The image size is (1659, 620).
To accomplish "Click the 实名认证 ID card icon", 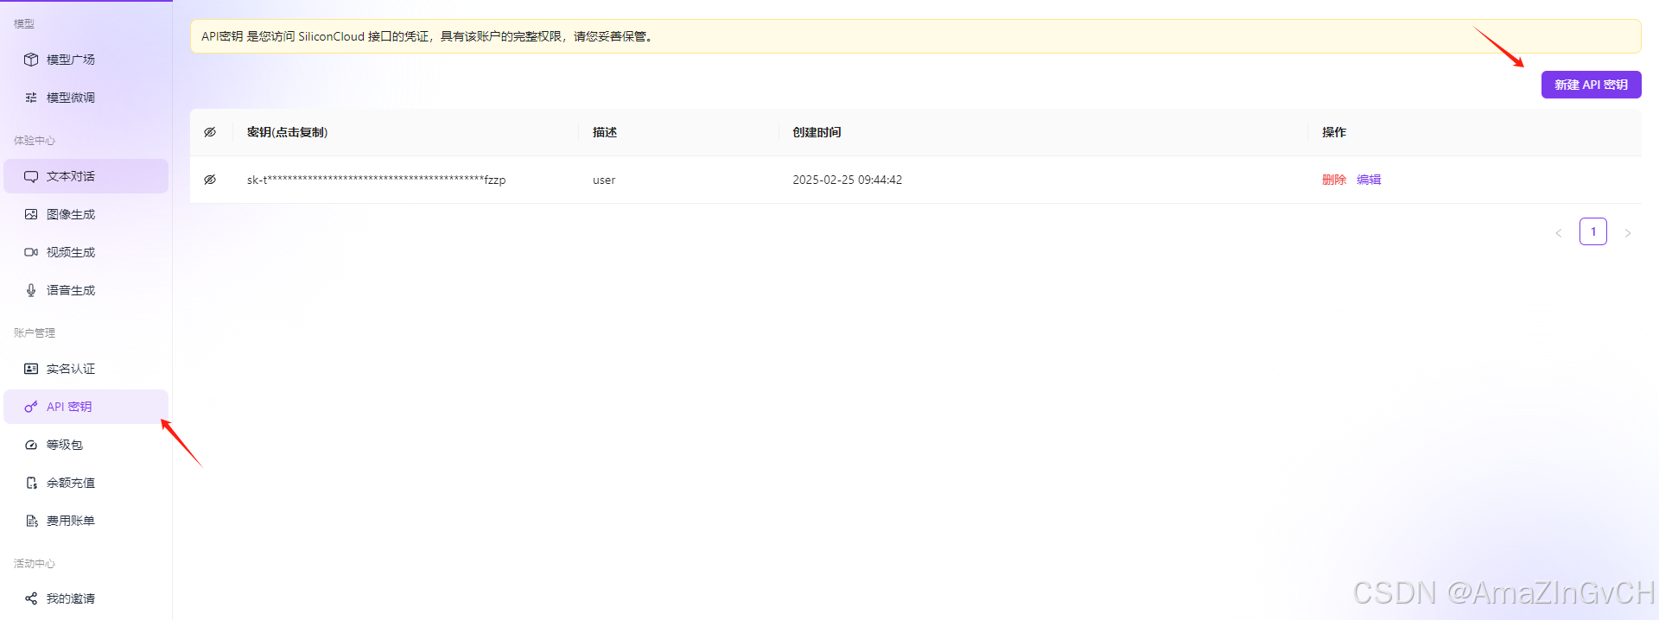I will point(31,369).
